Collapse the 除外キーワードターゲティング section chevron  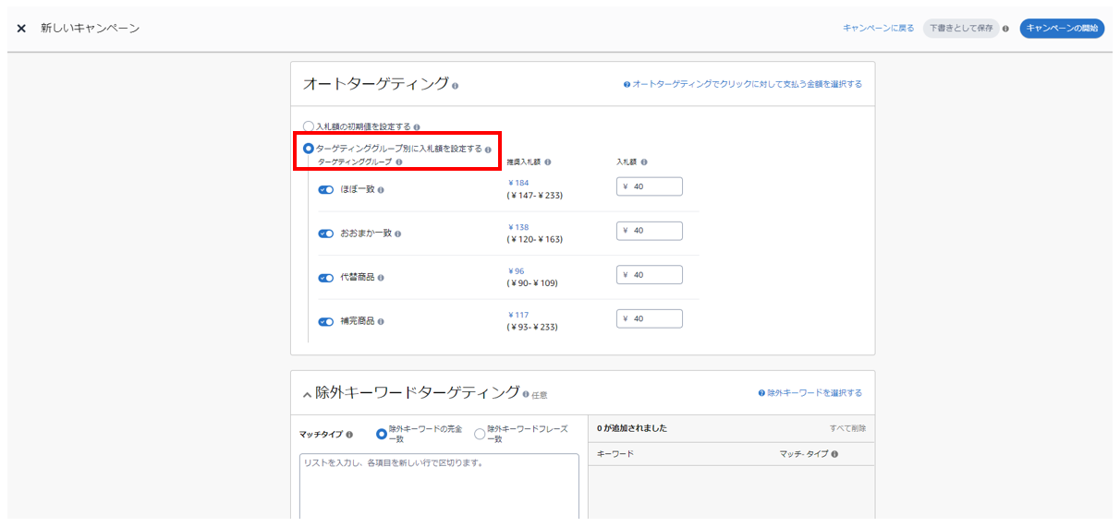[308, 394]
